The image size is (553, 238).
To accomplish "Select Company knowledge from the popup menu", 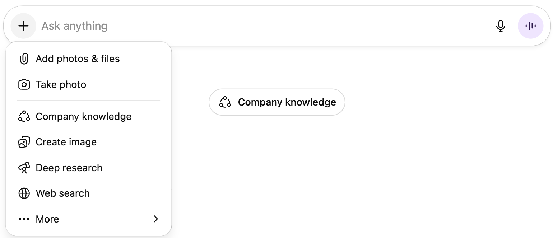I will 84,117.
